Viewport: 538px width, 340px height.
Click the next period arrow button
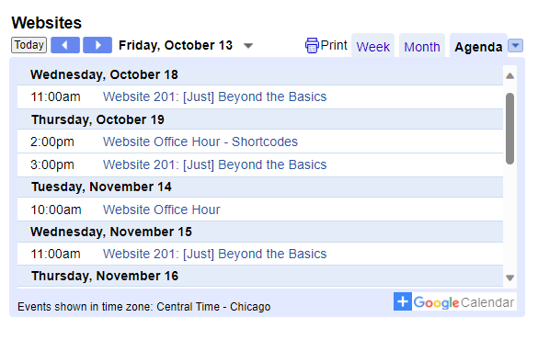[x=97, y=45]
